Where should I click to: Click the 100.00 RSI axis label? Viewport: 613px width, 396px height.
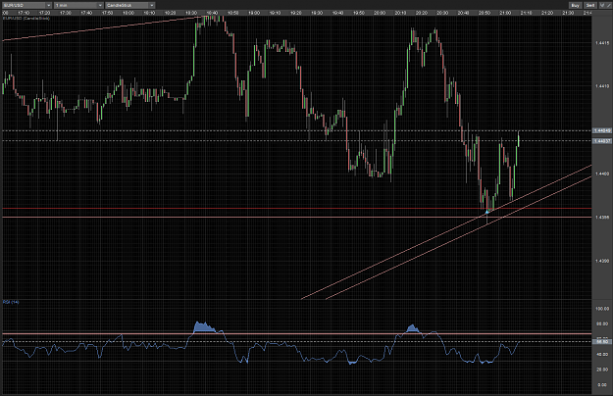602,309
